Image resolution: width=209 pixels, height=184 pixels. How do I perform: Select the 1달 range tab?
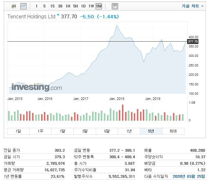(63, 131)
